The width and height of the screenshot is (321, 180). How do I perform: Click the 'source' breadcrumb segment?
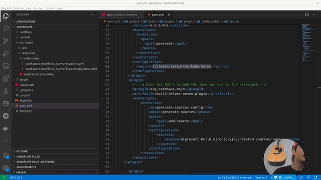(234, 21)
